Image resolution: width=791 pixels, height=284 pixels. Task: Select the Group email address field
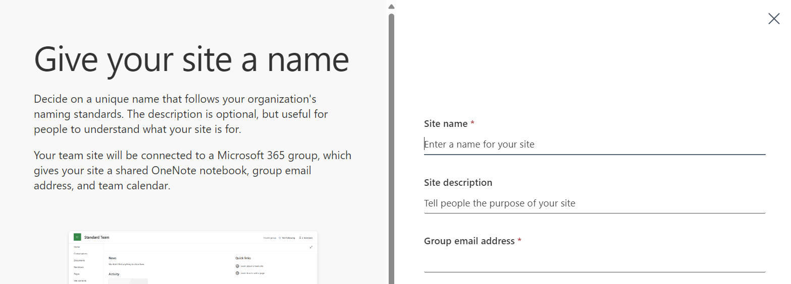[x=595, y=262]
